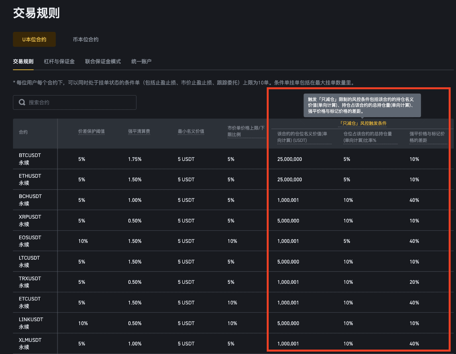This screenshot has height=354, width=456.
Task: Click ETCUSDT's 10% market order ratio
Action: coord(232,302)
